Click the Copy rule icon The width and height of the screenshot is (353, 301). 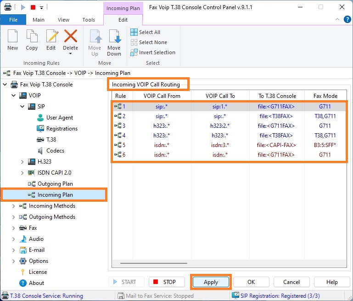(32, 36)
